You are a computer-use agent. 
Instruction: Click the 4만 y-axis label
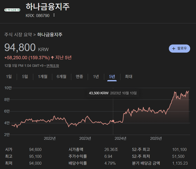[x=7, y=123]
